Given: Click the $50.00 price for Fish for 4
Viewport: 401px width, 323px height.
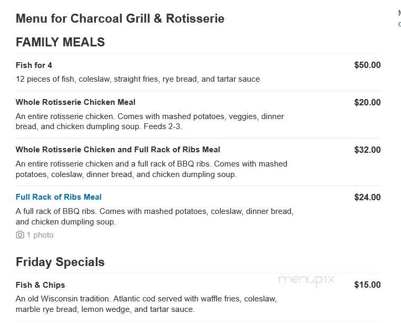Looking at the screenshot, I should (367, 65).
